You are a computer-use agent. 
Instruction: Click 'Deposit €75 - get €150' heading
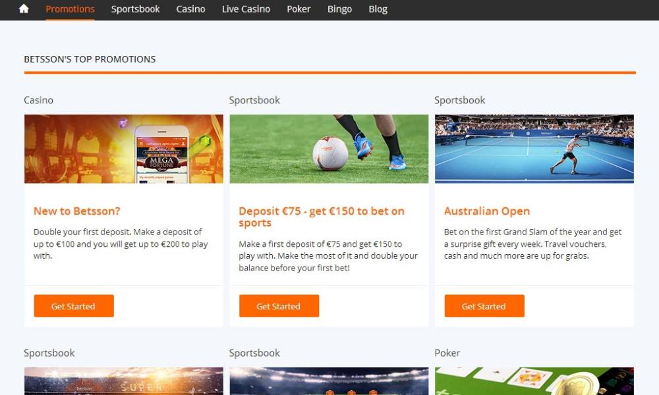point(322,217)
